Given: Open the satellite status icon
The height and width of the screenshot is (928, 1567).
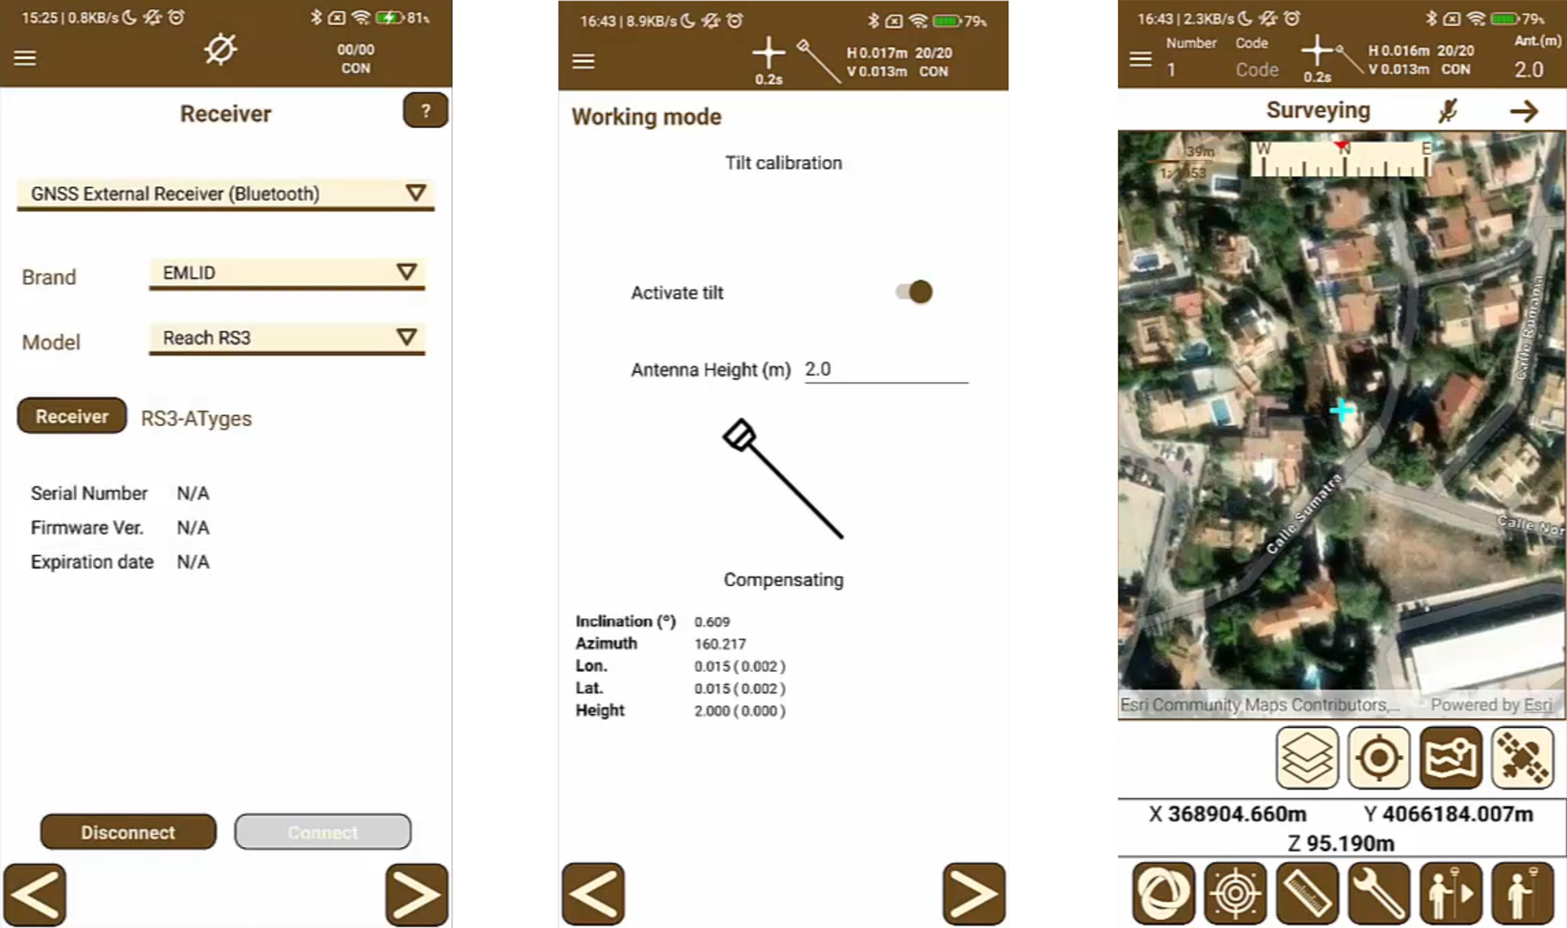Looking at the screenshot, I should click(x=1522, y=758).
